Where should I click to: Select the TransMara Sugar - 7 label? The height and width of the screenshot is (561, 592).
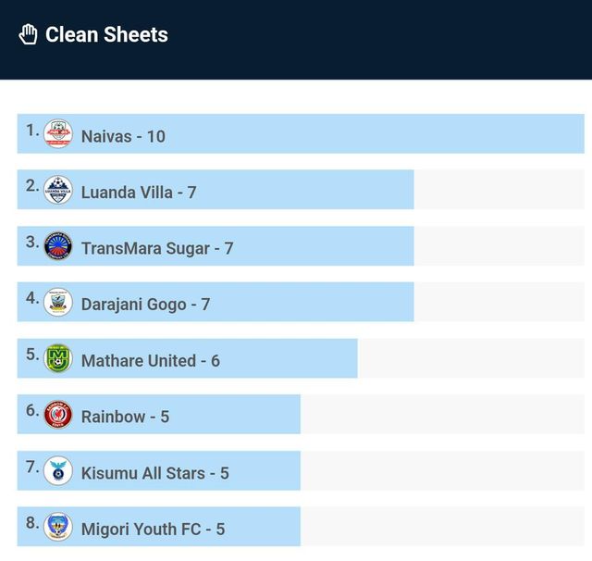pyautogui.click(x=157, y=248)
